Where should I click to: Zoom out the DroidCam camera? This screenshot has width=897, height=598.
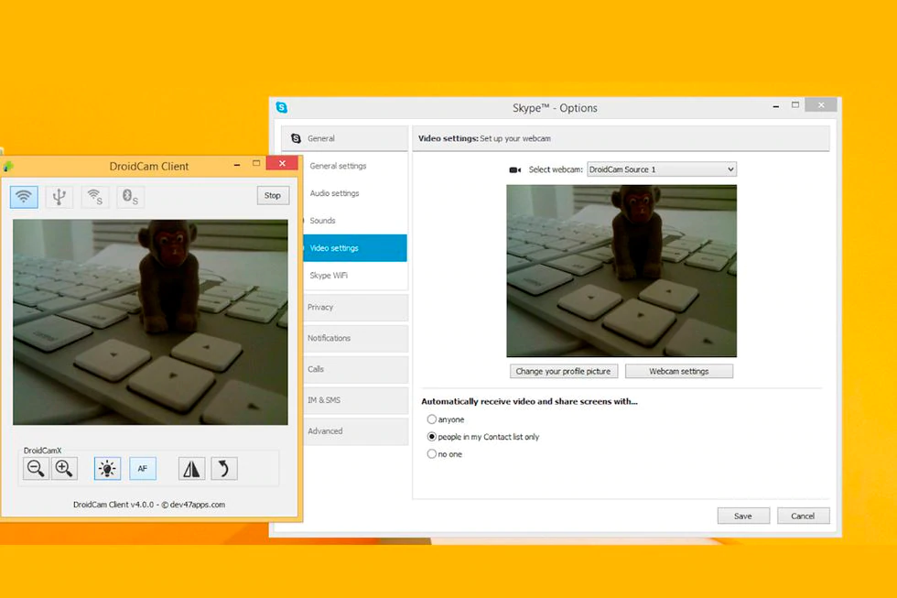[36, 469]
